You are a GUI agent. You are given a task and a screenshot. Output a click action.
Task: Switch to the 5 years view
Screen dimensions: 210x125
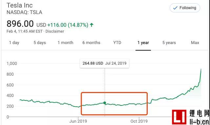(x=169, y=43)
